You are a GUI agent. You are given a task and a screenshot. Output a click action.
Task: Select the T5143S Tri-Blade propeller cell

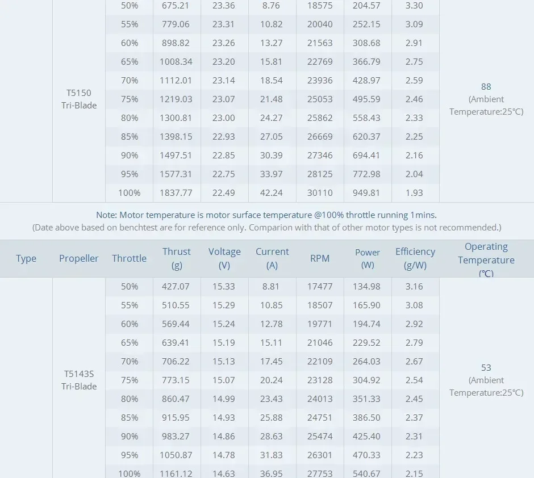click(79, 380)
